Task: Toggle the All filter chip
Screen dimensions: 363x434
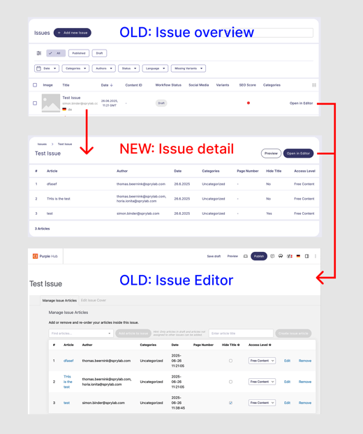Action: [56, 53]
